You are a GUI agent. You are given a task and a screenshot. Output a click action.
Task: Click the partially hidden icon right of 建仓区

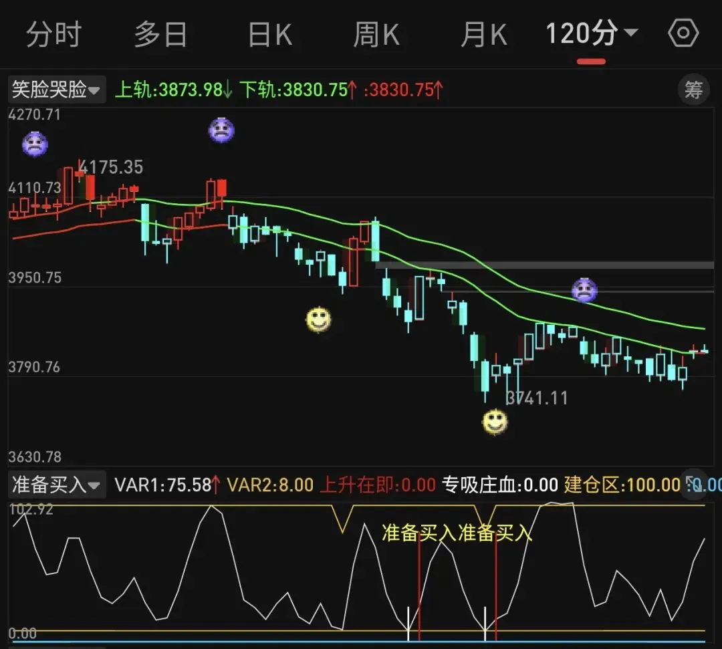pyautogui.click(x=693, y=483)
